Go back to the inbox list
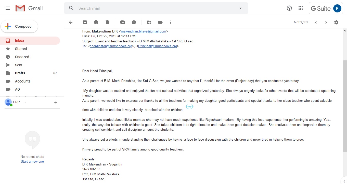The width and height of the screenshot is (347, 184). (x=71, y=22)
